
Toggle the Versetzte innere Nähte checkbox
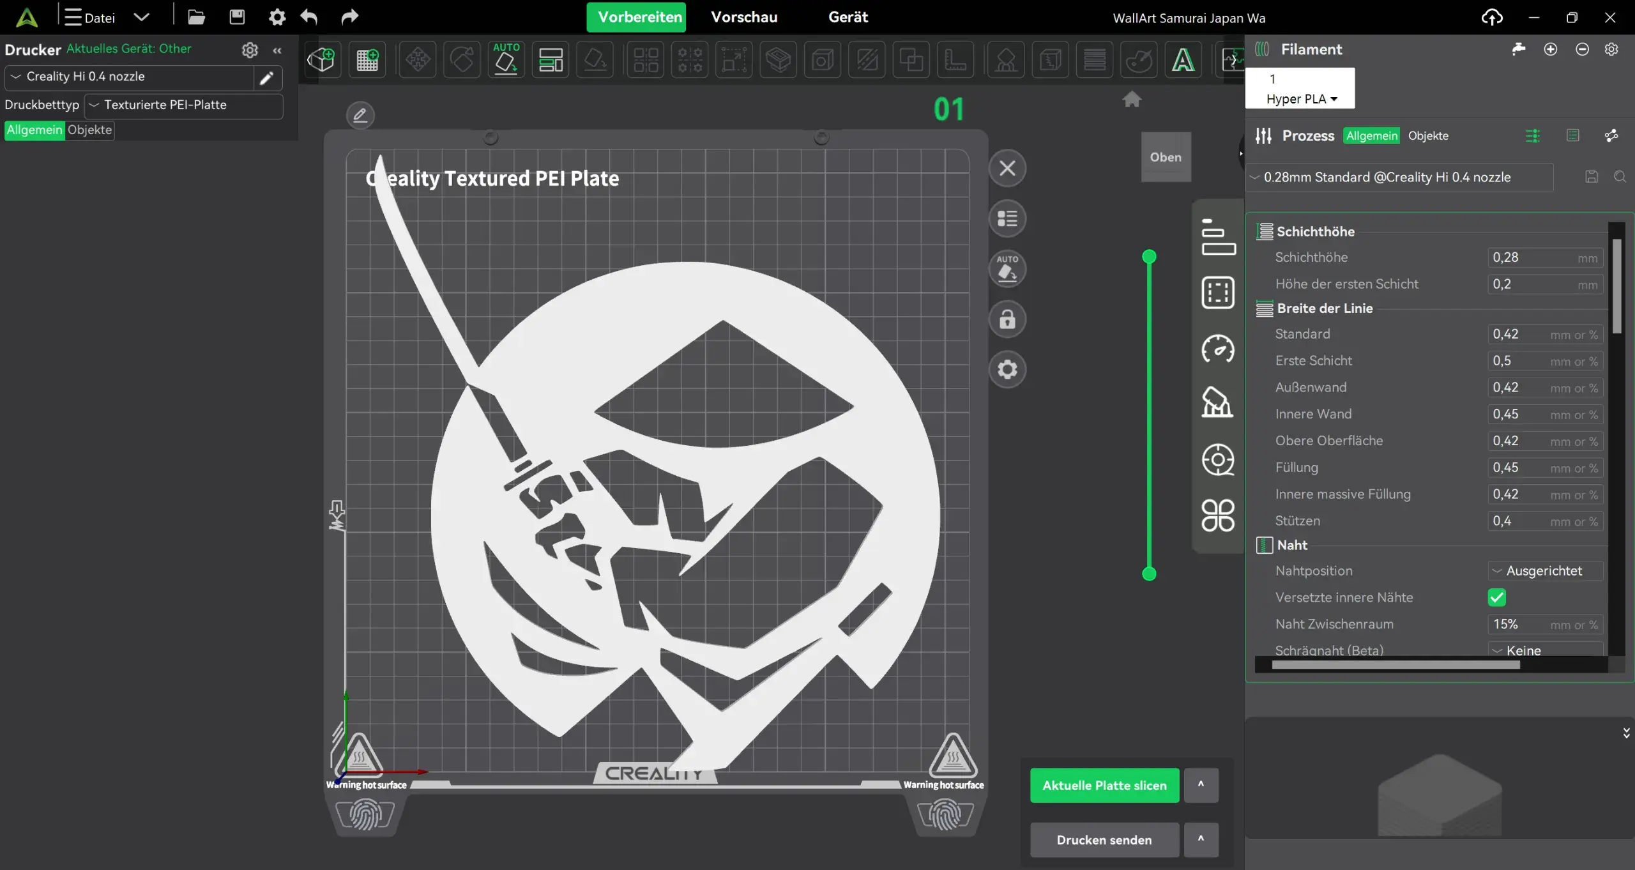pos(1496,598)
